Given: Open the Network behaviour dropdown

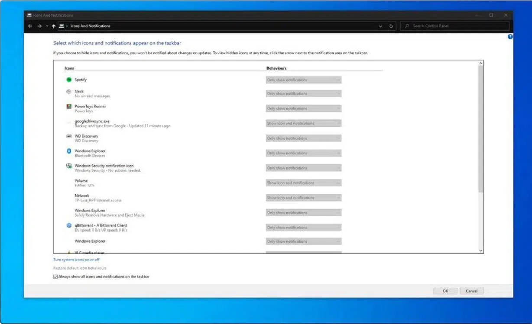Looking at the screenshot, I should click(304, 198).
